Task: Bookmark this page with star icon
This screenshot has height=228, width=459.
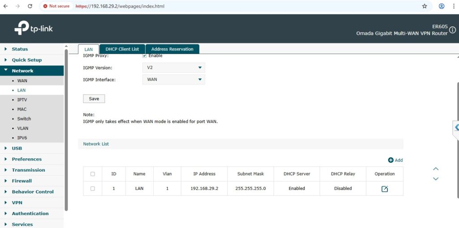Action: click(x=424, y=6)
